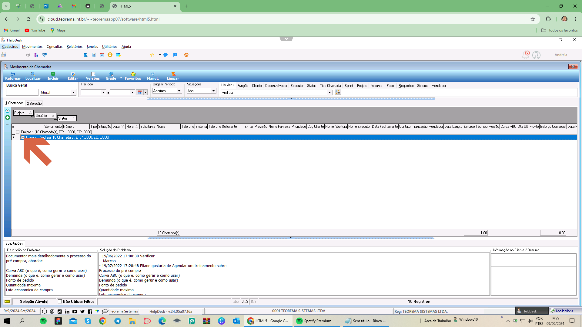Open the Versões tool
Viewport: 582px width, 327px height.
pyautogui.click(x=93, y=76)
